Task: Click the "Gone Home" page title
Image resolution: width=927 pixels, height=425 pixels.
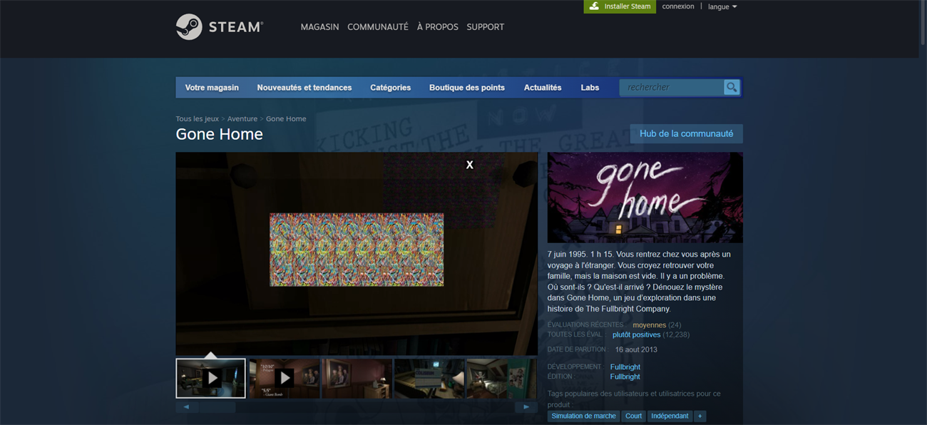Action: [220, 134]
